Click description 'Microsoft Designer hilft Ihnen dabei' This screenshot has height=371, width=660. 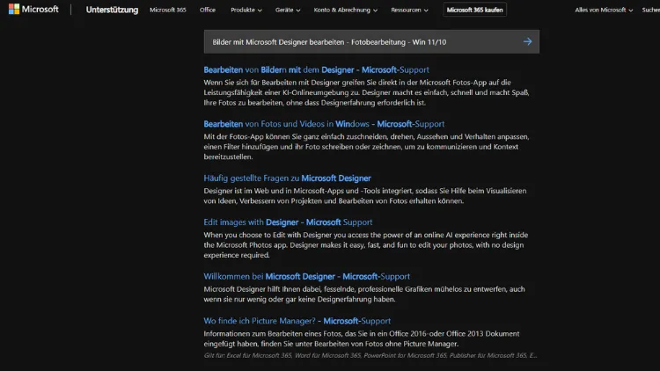(x=364, y=295)
